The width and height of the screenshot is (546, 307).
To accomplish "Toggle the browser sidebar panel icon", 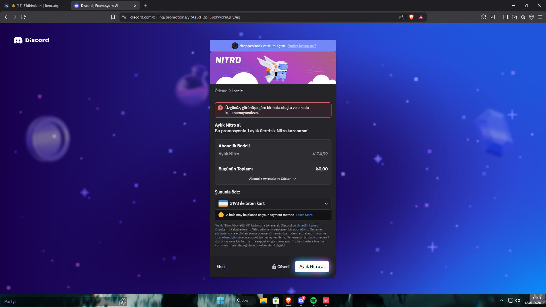I will tap(506, 17).
